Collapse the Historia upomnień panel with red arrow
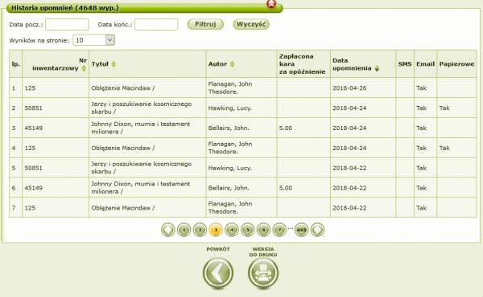This screenshot has height=297, width=483. [x=271, y=4]
